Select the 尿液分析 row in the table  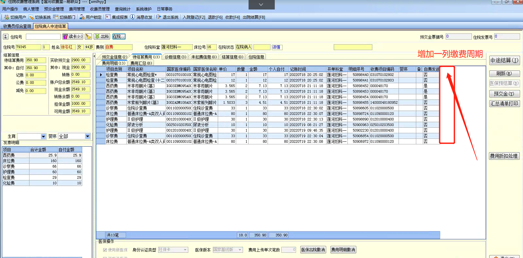(x=268, y=125)
